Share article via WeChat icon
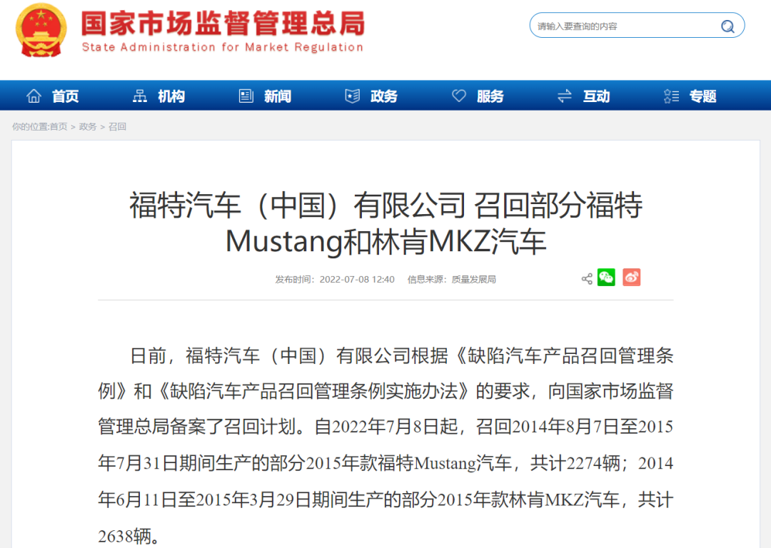This screenshot has height=548, width=771. [606, 278]
